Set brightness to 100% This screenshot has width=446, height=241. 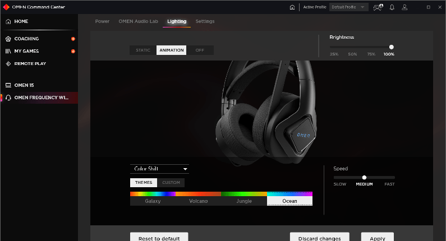coord(389,54)
